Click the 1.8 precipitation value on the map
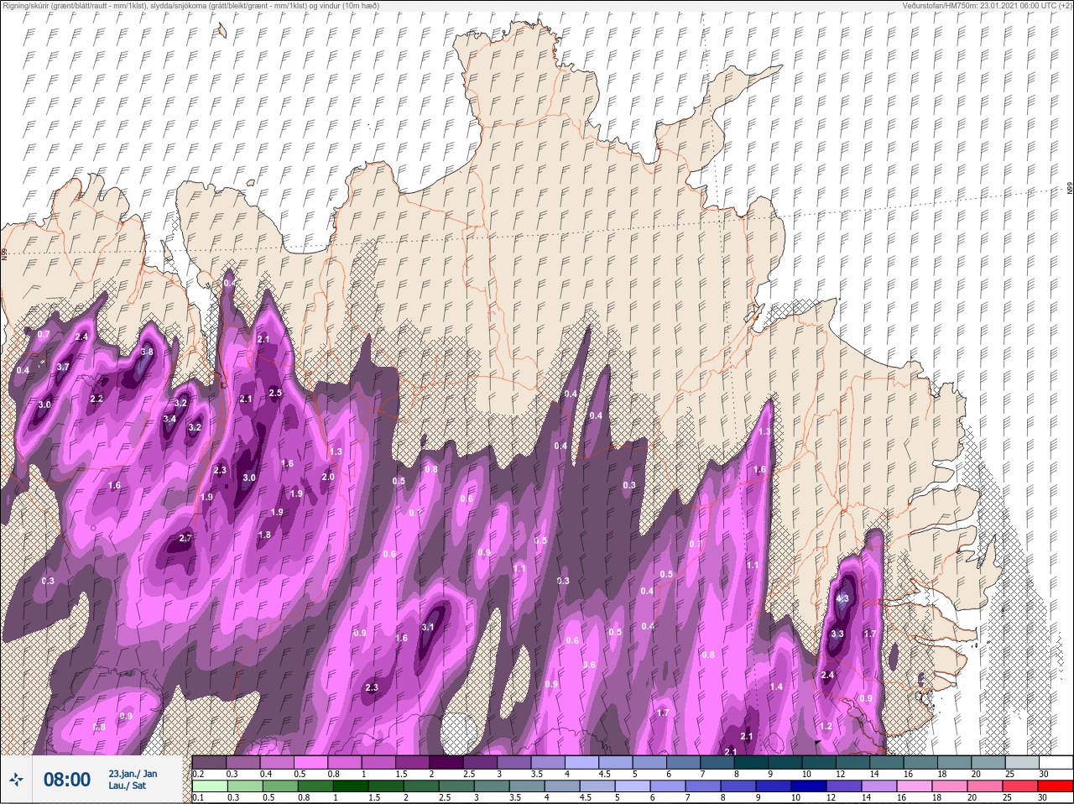 click(264, 535)
